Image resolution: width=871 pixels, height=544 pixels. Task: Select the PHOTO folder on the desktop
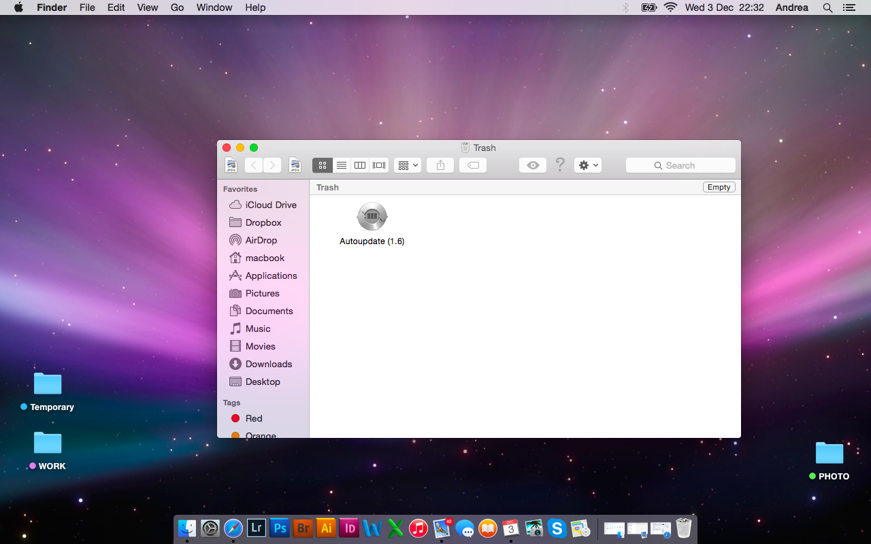[829, 460]
